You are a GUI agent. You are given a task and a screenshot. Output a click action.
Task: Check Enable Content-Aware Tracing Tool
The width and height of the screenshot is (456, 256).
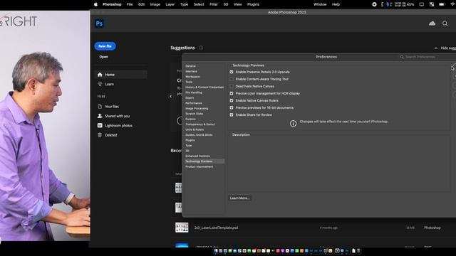point(232,79)
